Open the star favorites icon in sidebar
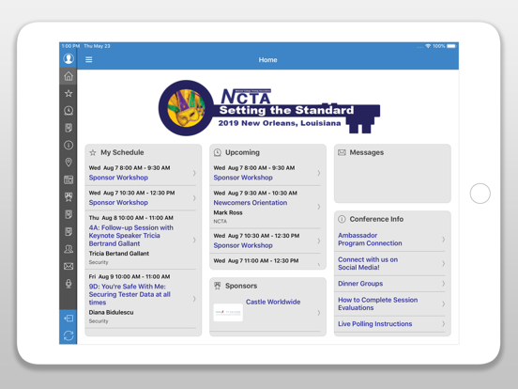 click(69, 94)
